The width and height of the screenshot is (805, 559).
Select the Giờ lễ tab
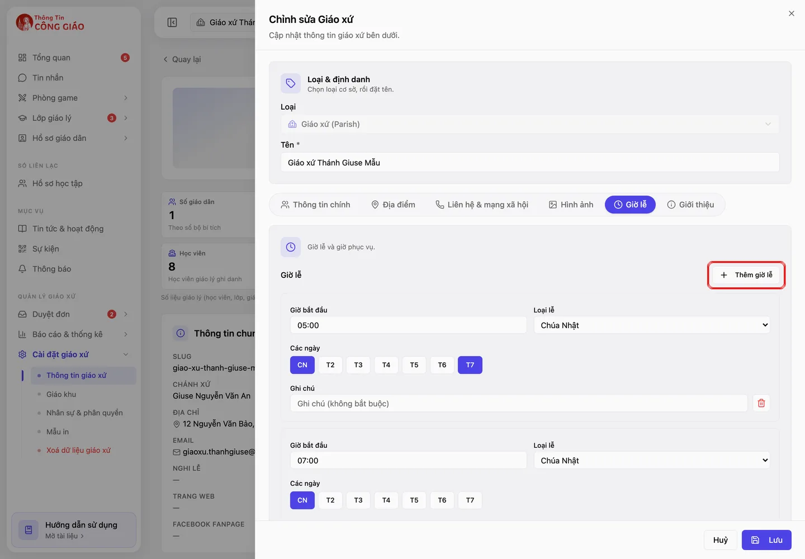630,205
